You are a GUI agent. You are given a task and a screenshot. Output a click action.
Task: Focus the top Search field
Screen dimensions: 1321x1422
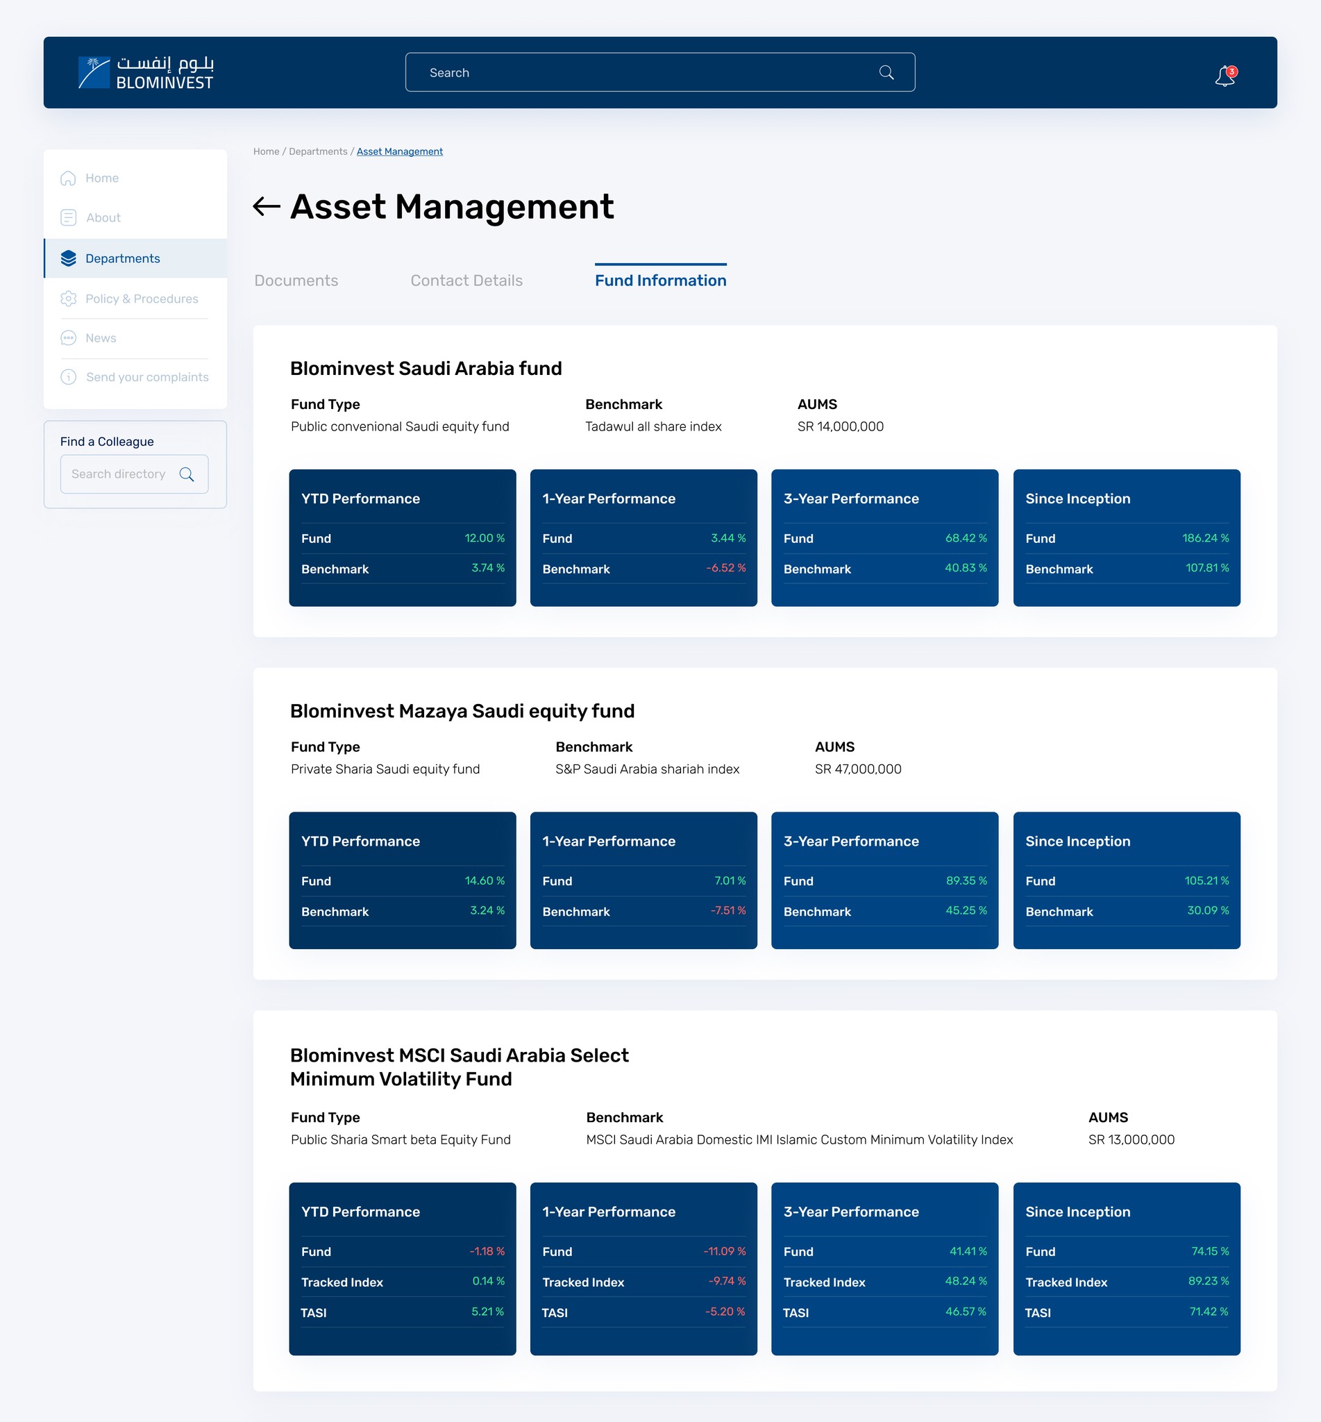[x=659, y=72]
